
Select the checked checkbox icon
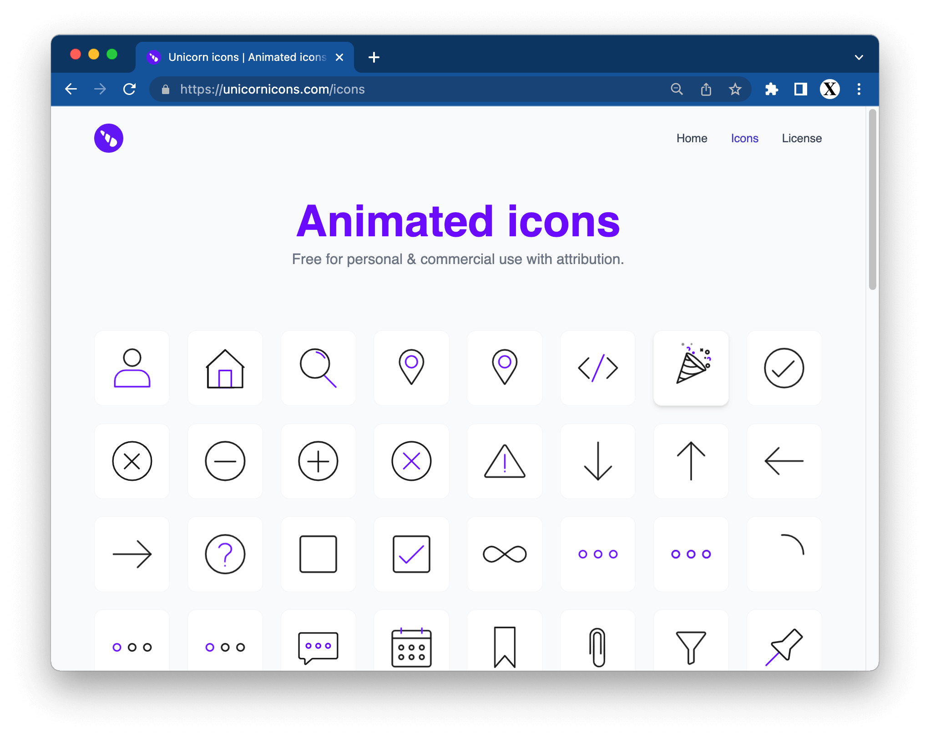[411, 554]
